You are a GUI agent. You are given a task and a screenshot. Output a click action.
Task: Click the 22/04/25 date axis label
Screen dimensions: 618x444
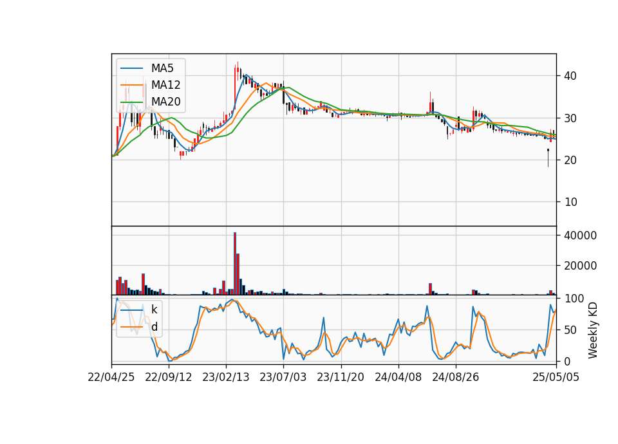[x=111, y=377]
